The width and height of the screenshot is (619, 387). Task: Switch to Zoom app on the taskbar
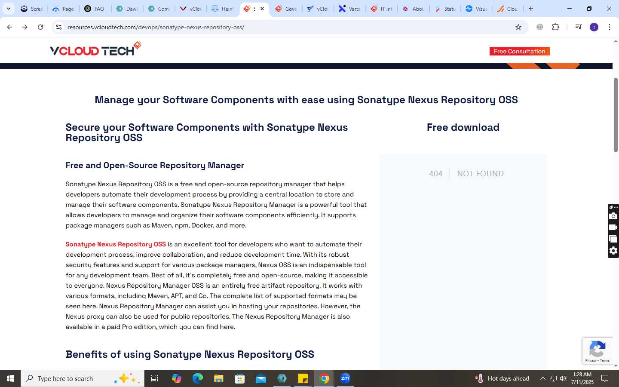coord(345,378)
